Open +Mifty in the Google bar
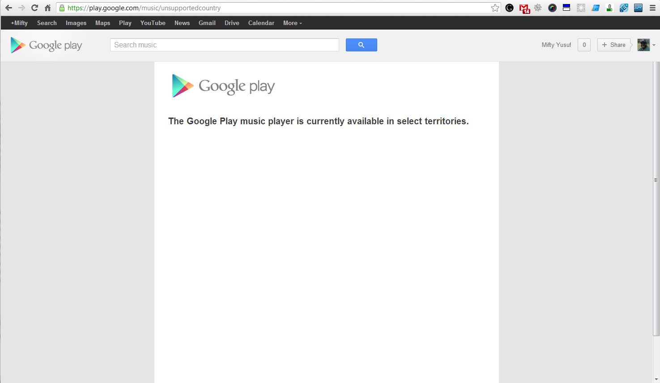 pyautogui.click(x=19, y=23)
